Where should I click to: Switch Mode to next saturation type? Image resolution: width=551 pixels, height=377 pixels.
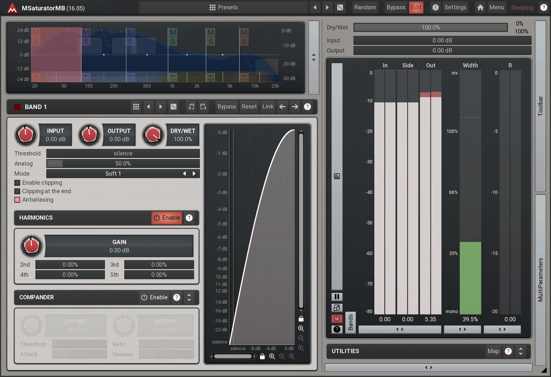coord(194,174)
